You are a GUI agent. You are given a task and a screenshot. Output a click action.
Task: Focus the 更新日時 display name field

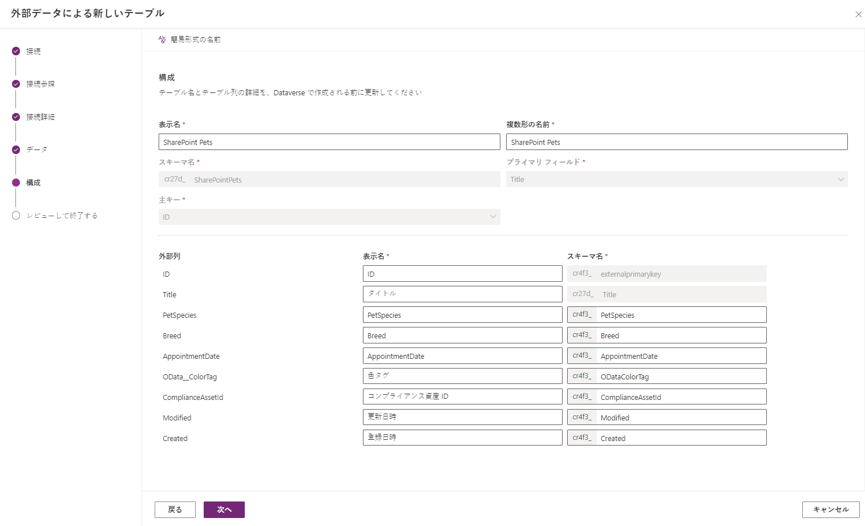tap(462, 417)
